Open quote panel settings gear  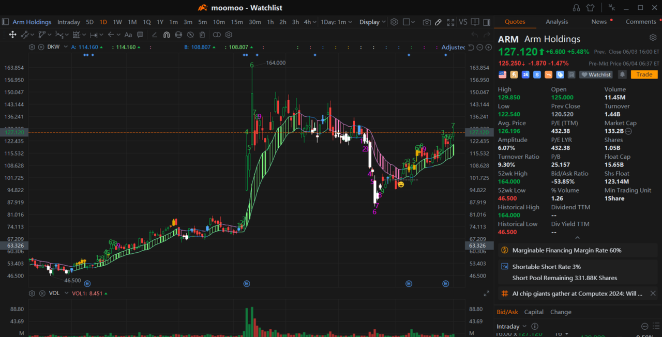pyautogui.click(x=653, y=38)
